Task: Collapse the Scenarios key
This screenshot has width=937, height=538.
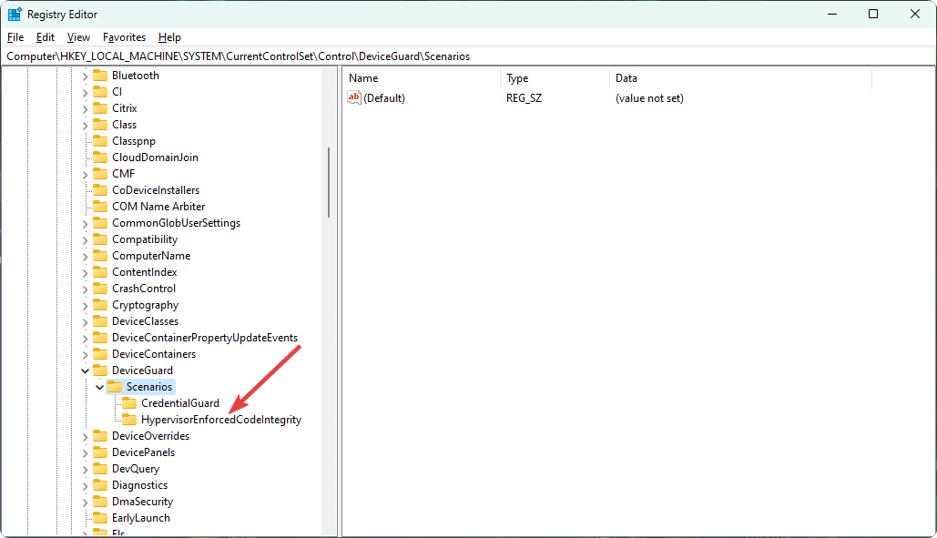Action: coord(99,387)
